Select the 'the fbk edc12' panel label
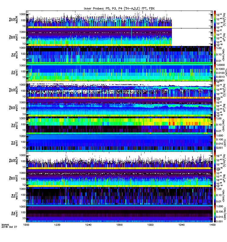This screenshot has height=242, width=227. (x=14, y=196)
